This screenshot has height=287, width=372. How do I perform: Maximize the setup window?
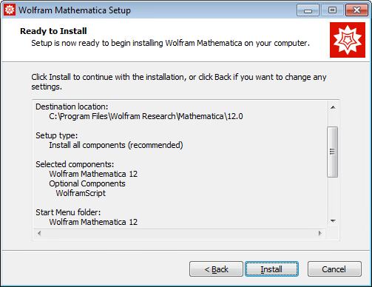click(332, 10)
